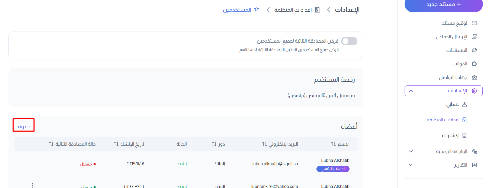Viewport: 490px width, 188px height.
Task: Click the المستندات documents icon
Action: pos(475,50)
